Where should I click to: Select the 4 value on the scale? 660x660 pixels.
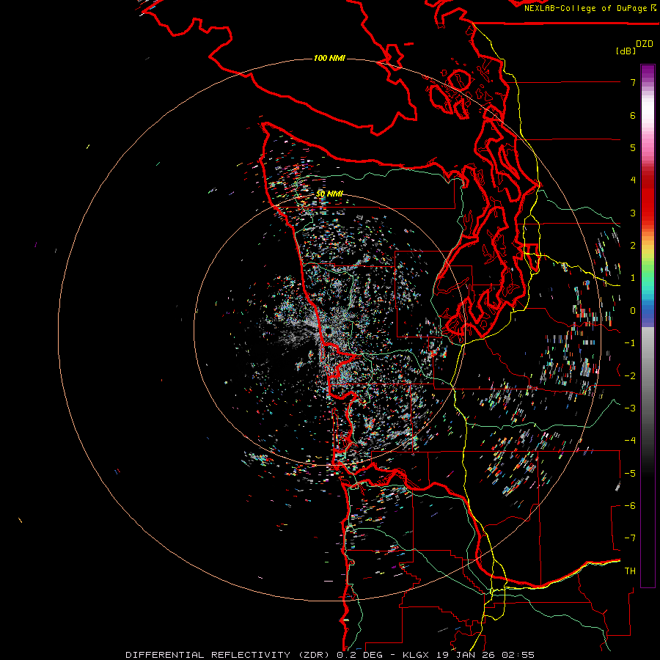tap(633, 180)
